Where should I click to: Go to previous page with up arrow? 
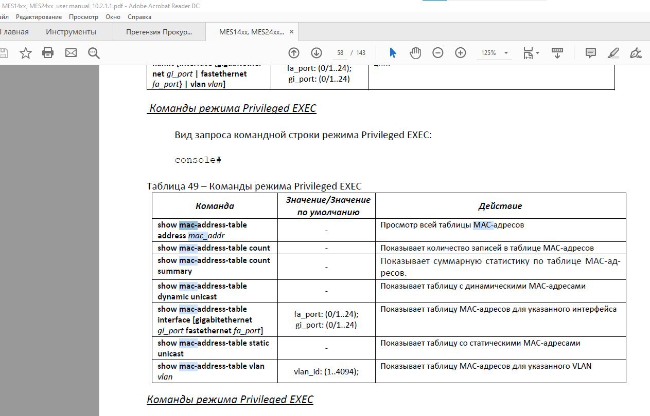294,53
